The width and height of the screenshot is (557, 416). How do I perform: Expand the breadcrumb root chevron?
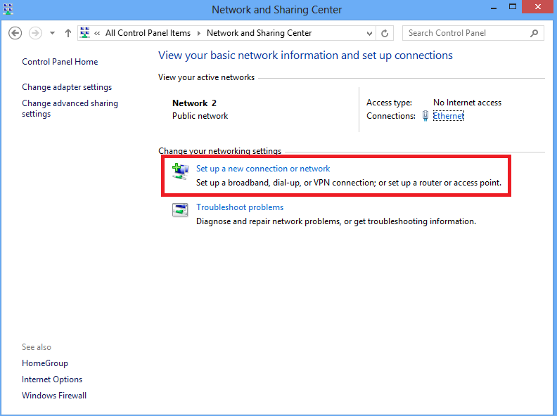97,33
